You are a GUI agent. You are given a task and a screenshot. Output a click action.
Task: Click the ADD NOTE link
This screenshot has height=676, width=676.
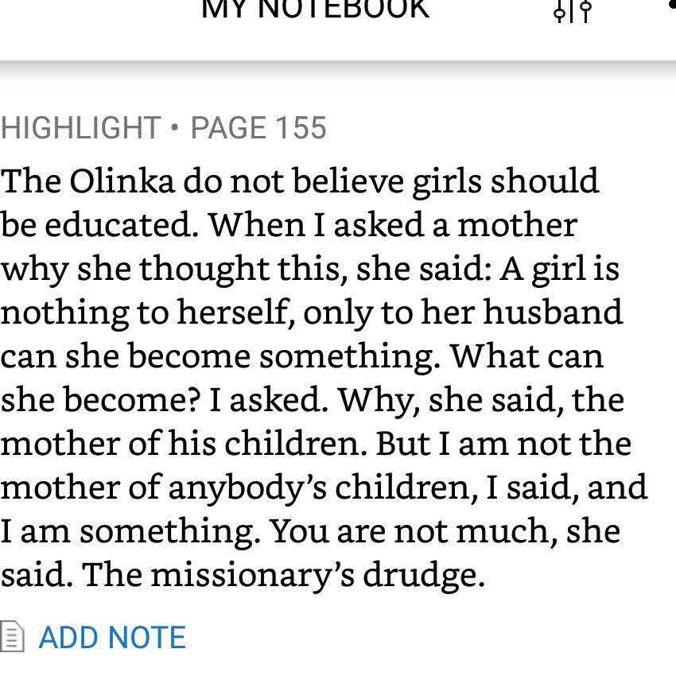(x=112, y=637)
